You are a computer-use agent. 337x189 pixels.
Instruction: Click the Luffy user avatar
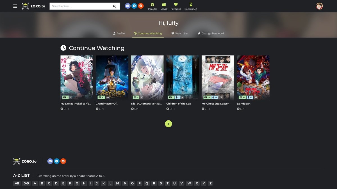(319, 6)
